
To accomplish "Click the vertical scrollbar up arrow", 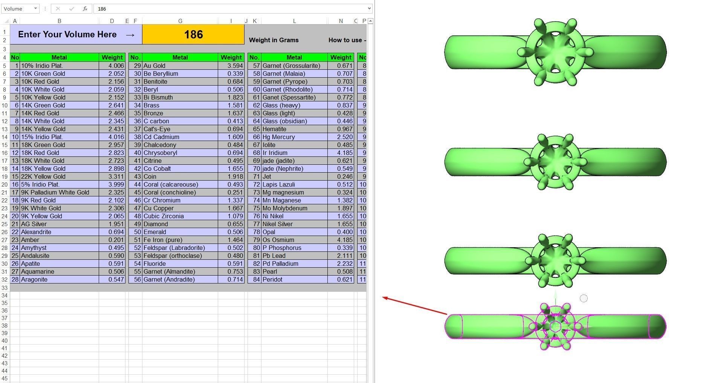I will pos(371,21).
